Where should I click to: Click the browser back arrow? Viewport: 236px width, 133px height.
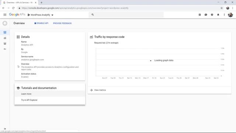3,8
